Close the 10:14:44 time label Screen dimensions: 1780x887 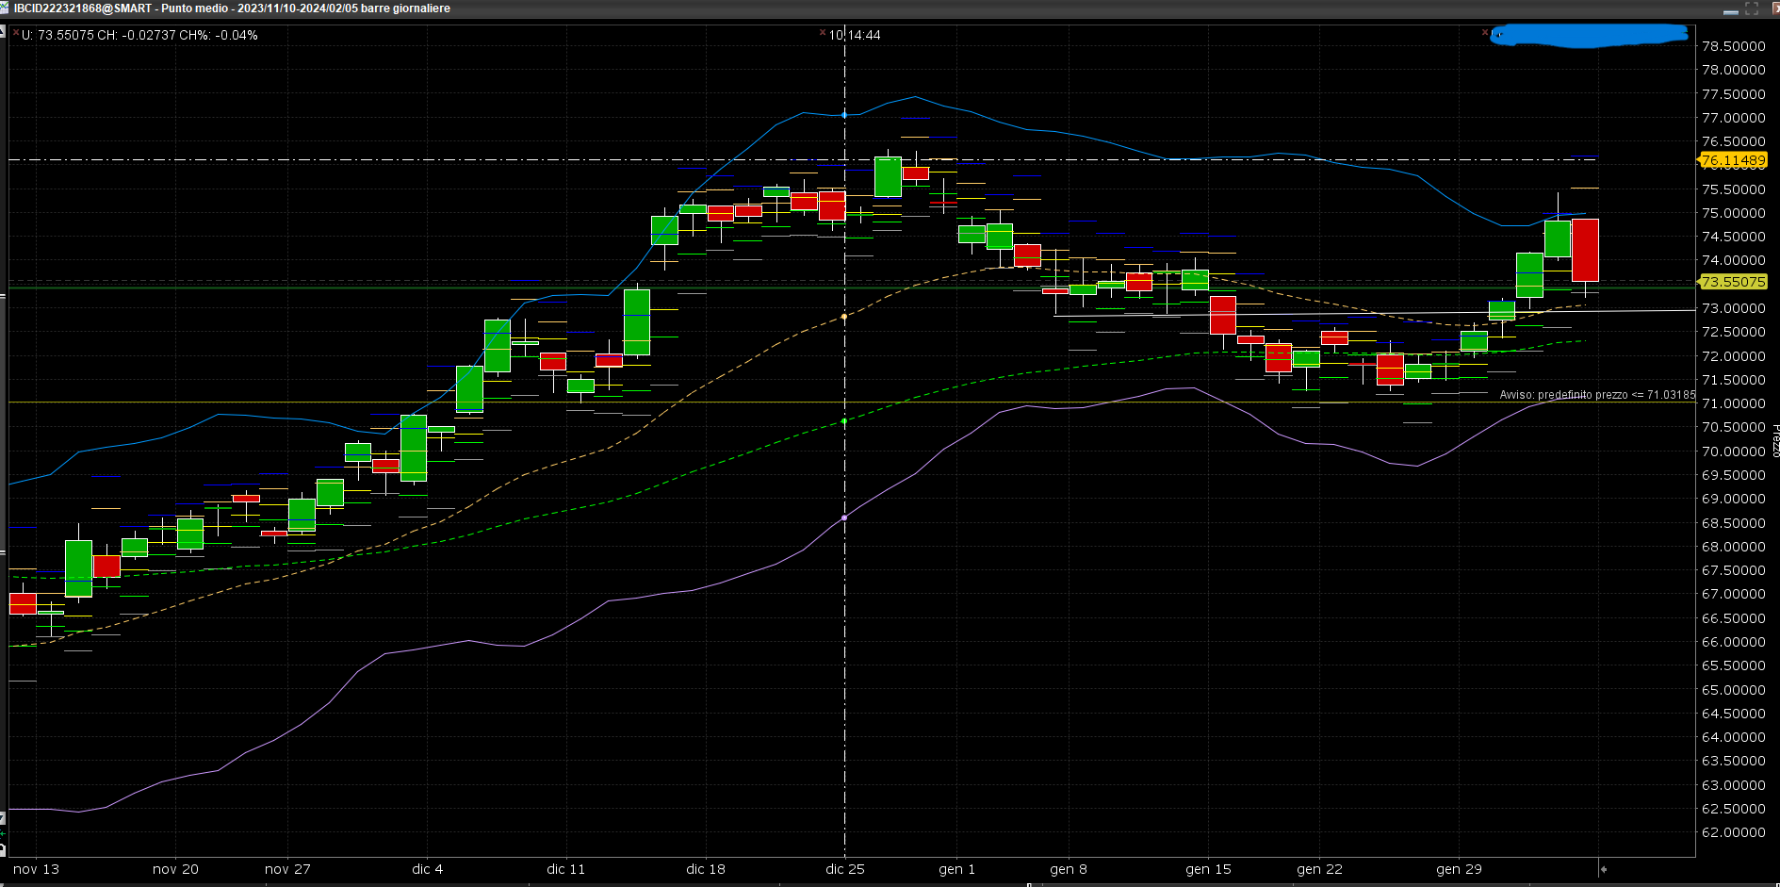pyautogui.click(x=823, y=33)
